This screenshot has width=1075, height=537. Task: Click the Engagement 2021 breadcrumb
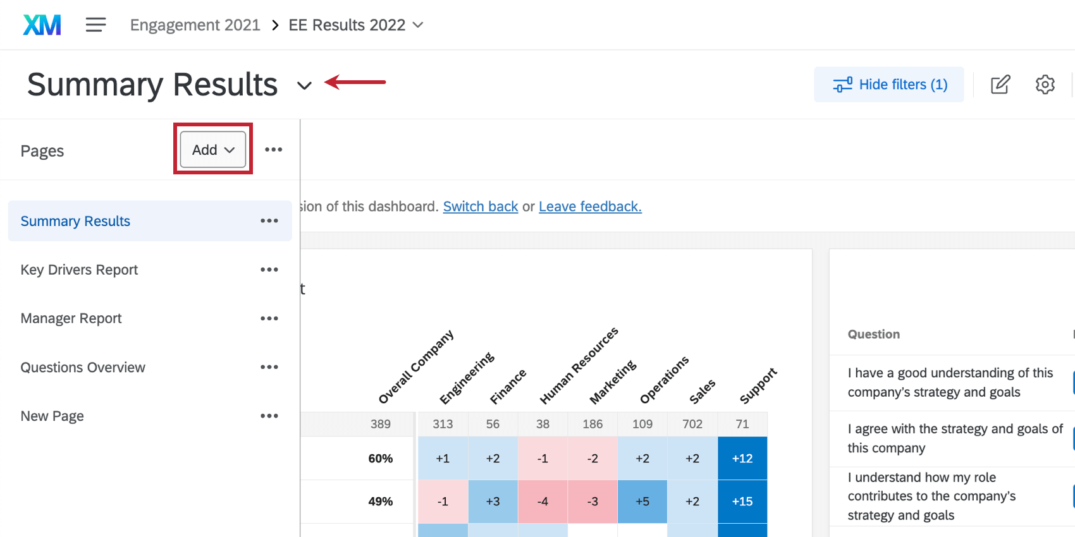195,25
